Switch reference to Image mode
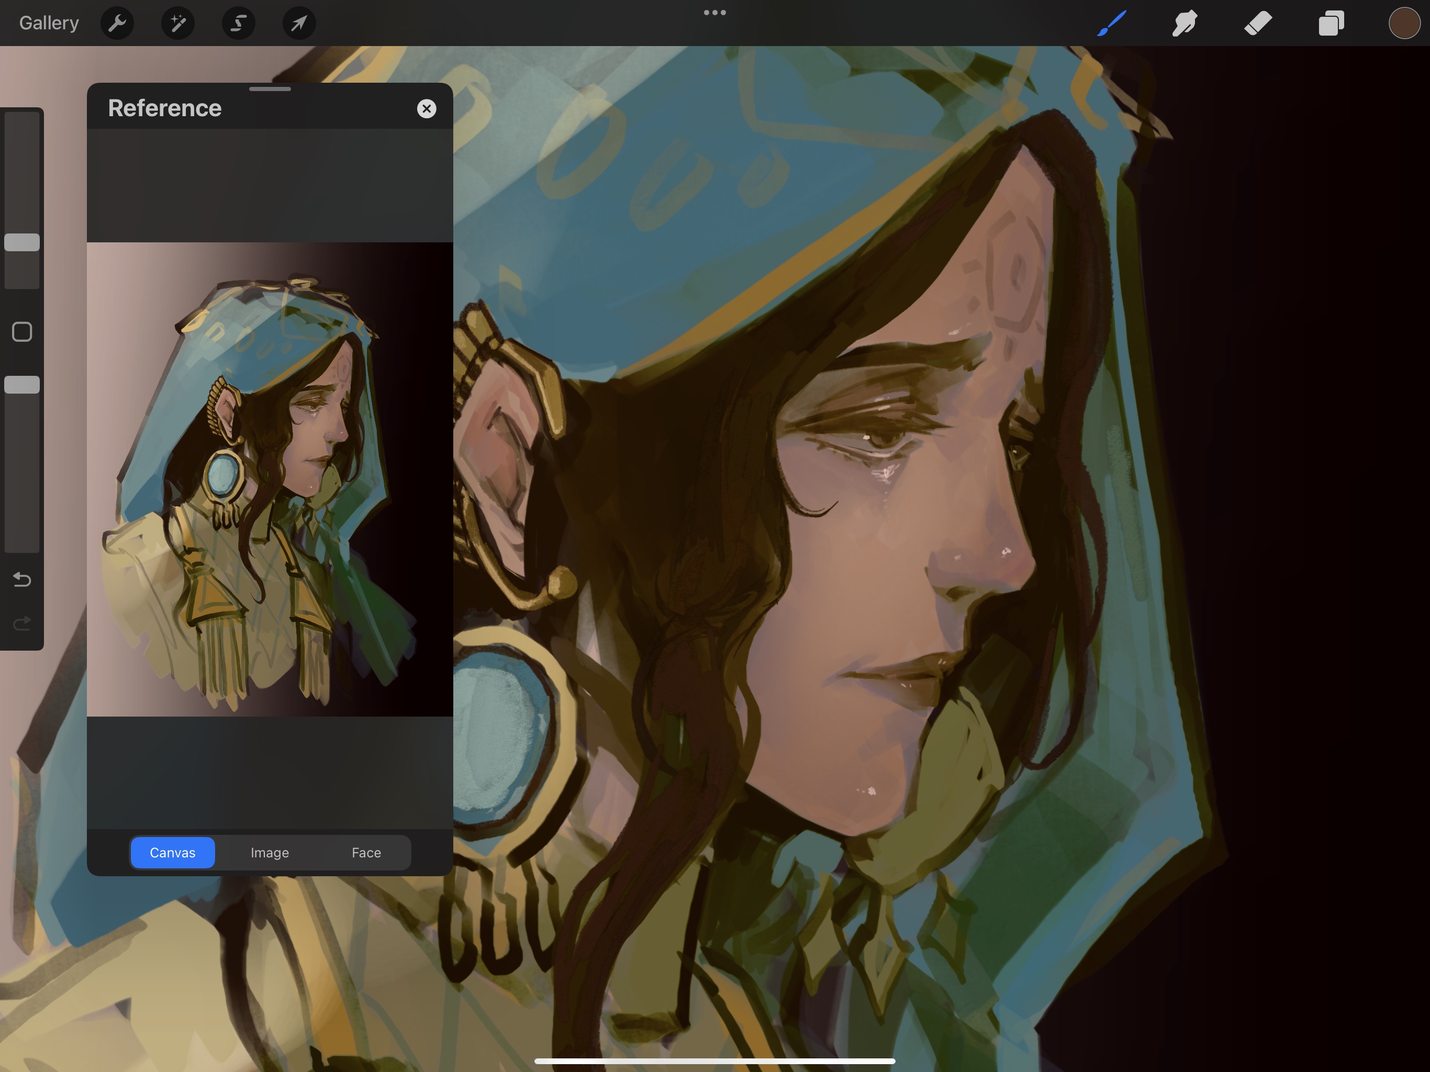This screenshot has width=1430, height=1072. pyautogui.click(x=270, y=852)
